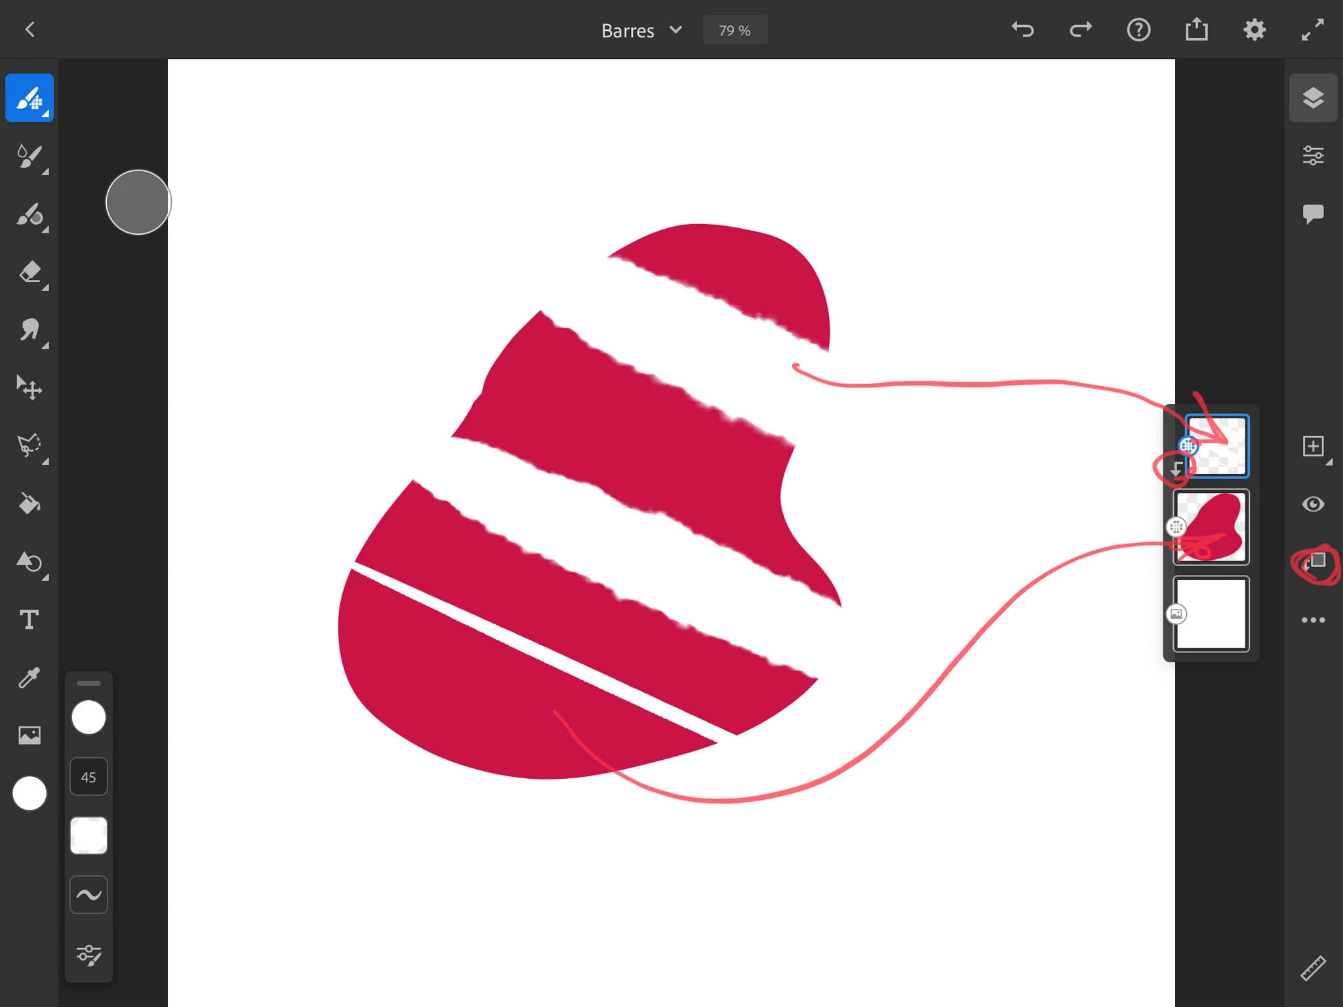Open the Layer Properties panel
The image size is (1343, 1007).
coord(1313,156)
